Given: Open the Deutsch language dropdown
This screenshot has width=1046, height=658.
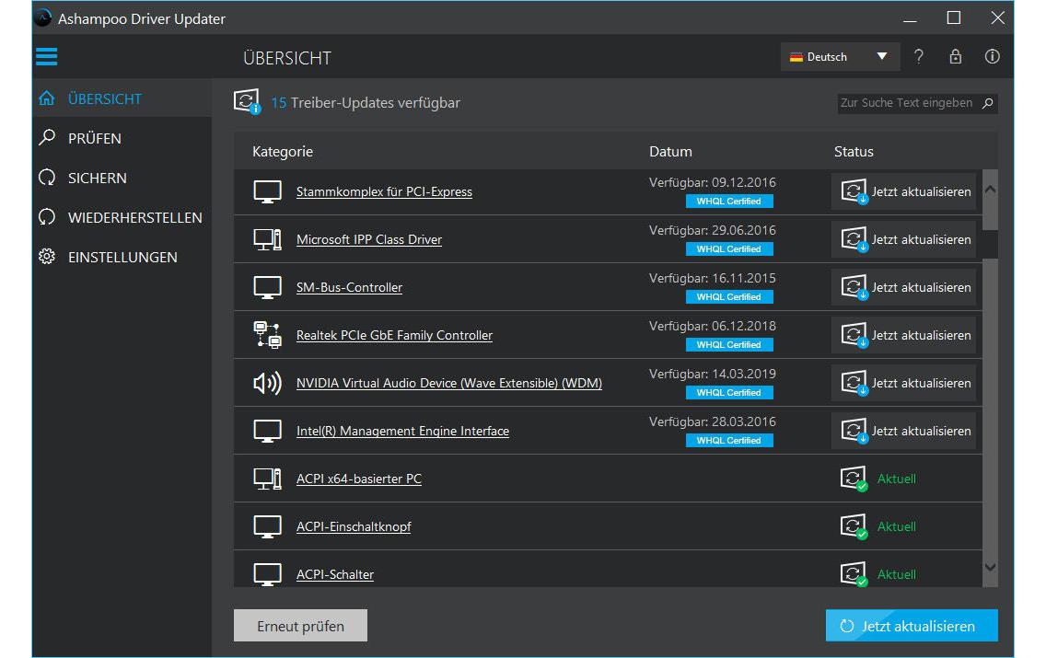Looking at the screenshot, I should click(839, 57).
